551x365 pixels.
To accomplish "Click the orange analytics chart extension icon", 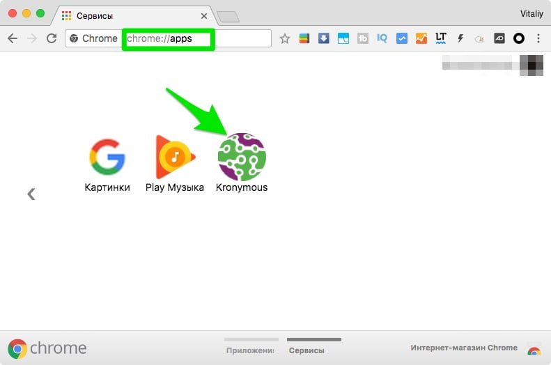I will pyautogui.click(x=421, y=39).
